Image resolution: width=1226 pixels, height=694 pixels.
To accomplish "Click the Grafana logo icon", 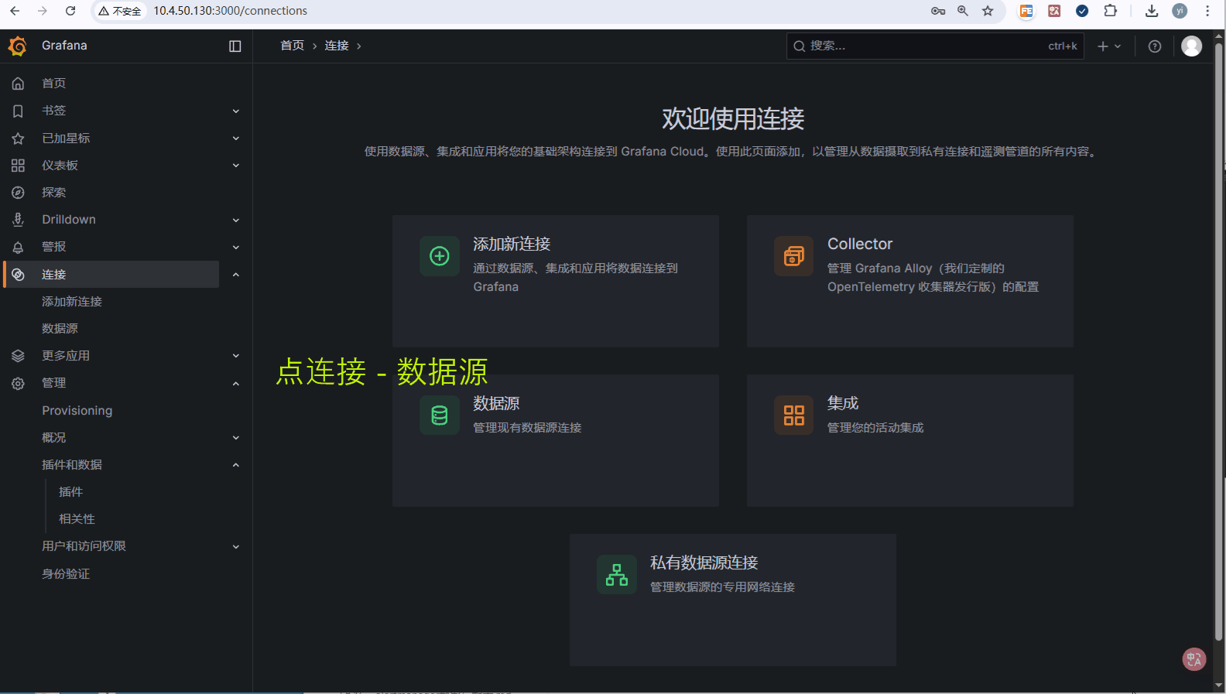I will click(x=18, y=46).
